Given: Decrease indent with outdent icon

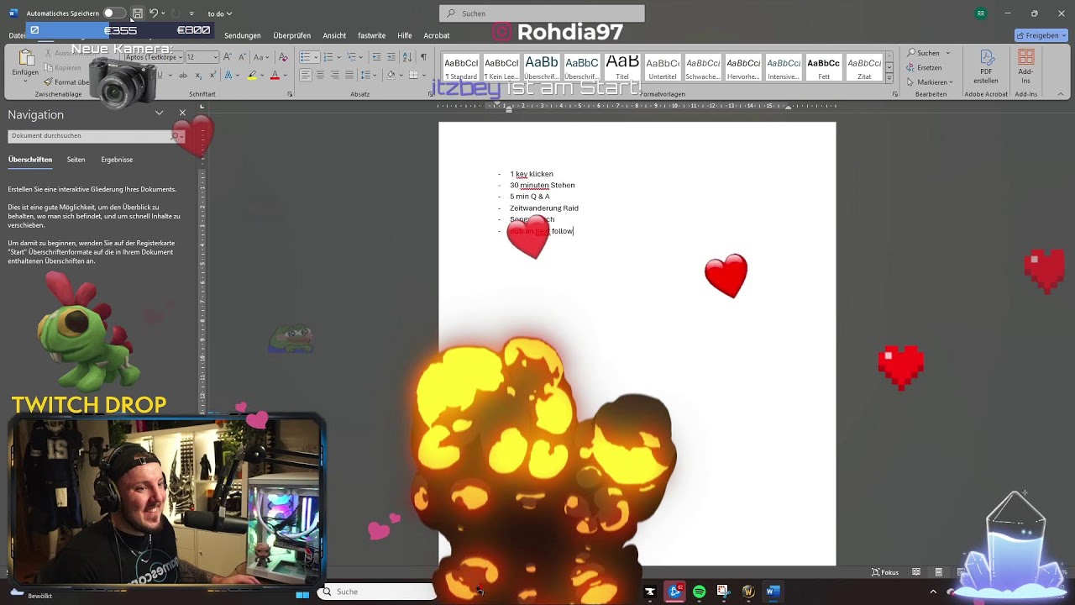Looking at the screenshot, I should coord(377,57).
